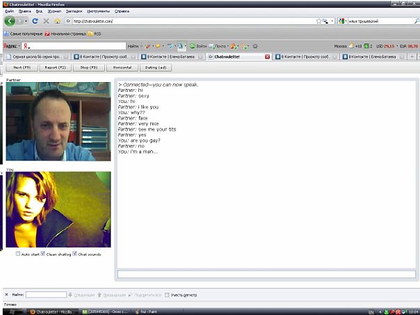The height and width of the screenshot is (315, 420).
Task: Click the Dating (ad) button
Action: (x=156, y=67)
